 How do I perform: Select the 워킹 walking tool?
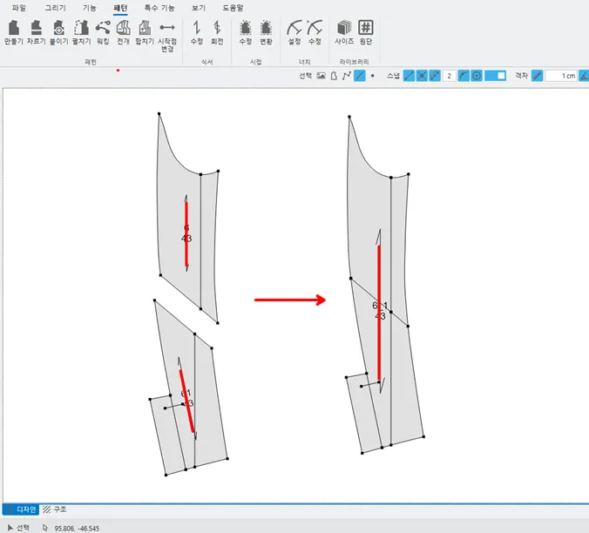pyautogui.click(x=103, y=32)
